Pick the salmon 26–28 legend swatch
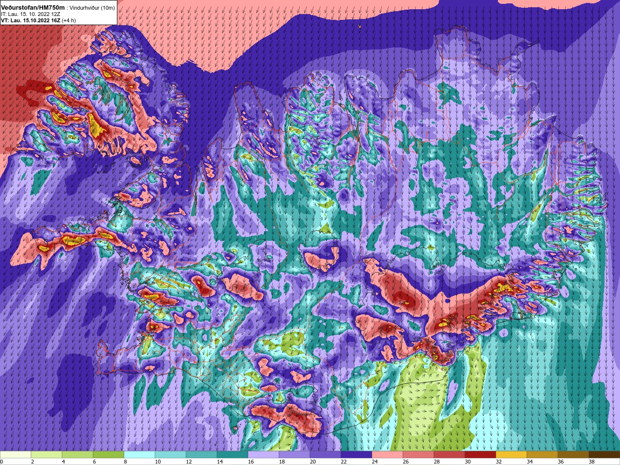 (x=418, y=455)
